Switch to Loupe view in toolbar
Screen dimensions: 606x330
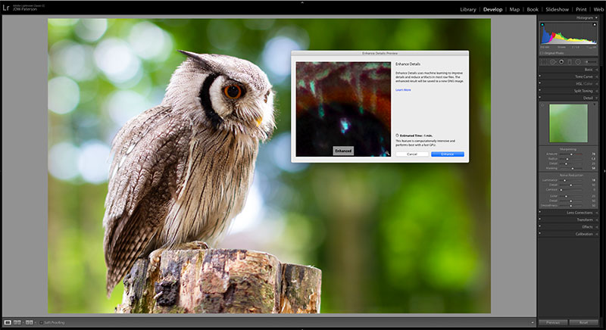(x=8, y=322)
